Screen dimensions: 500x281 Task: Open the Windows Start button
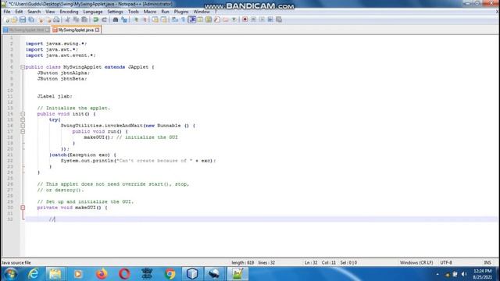10,274
